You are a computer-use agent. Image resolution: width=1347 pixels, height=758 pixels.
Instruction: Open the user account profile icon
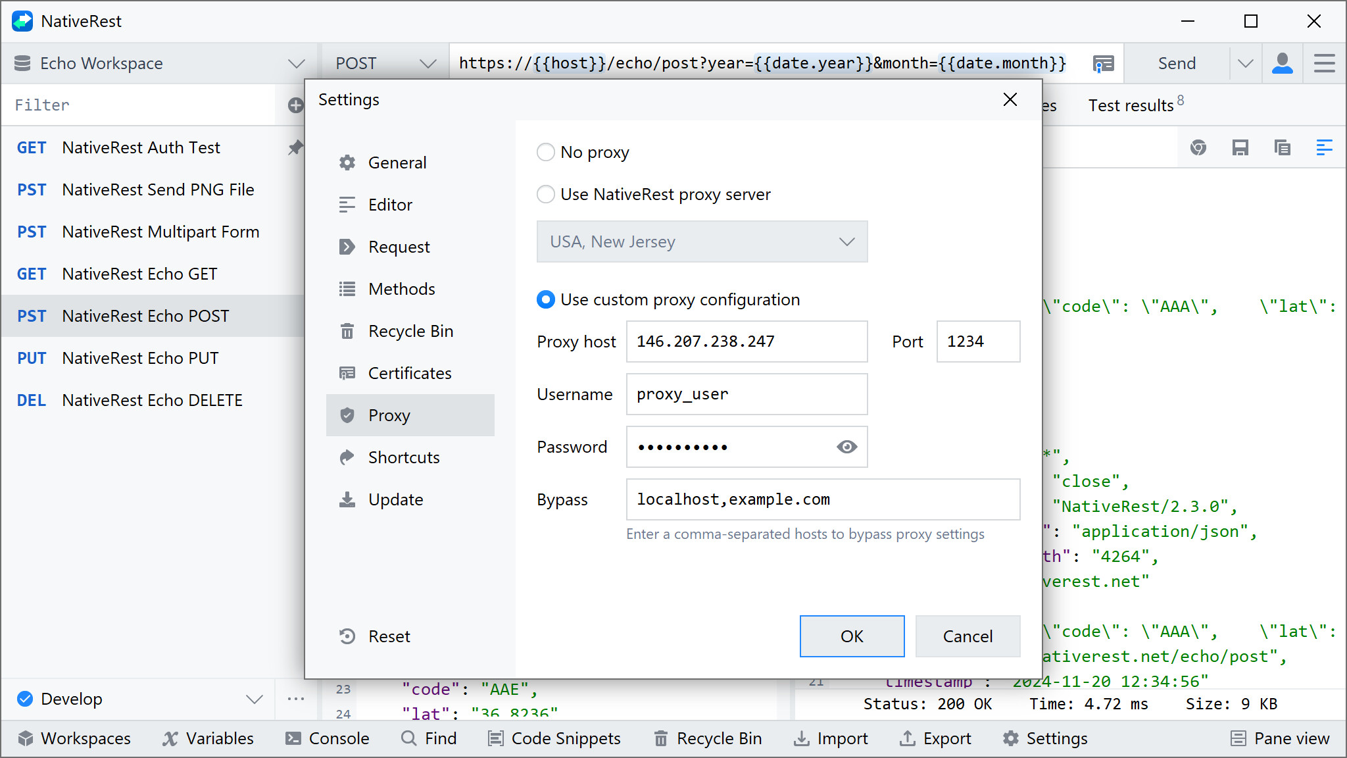[1282, 63]
